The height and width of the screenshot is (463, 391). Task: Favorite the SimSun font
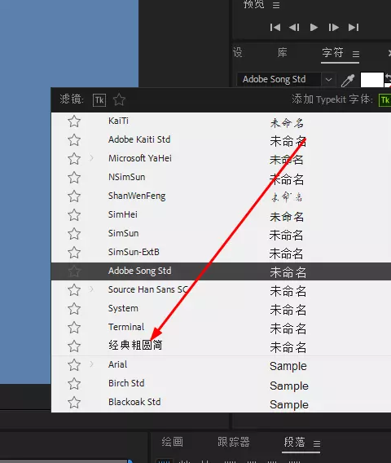click(74, 234)
